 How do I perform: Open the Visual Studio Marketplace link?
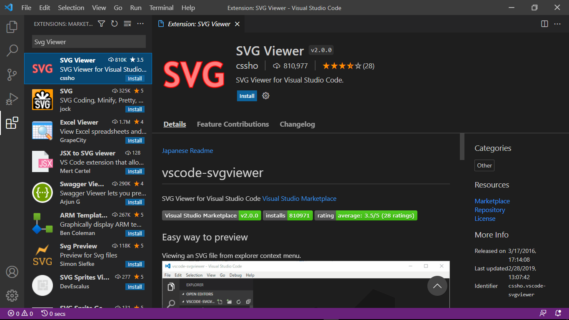point(299,198)
